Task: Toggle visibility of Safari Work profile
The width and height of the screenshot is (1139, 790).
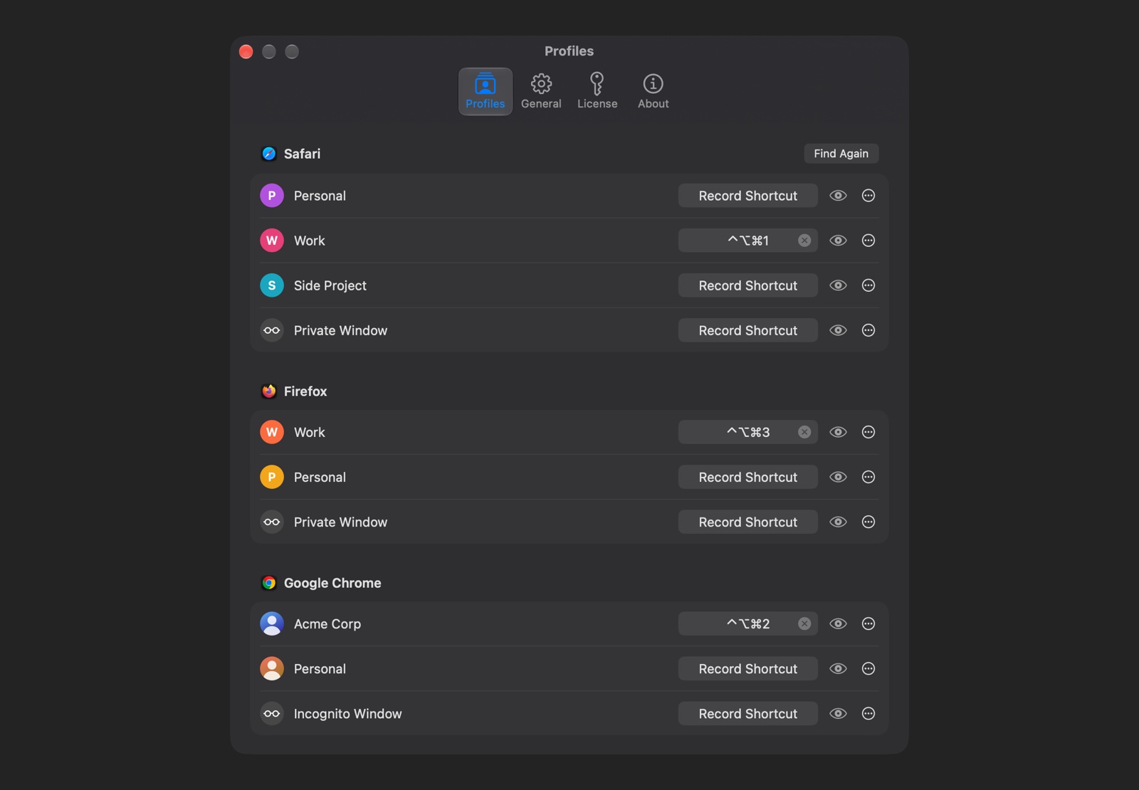Action: pyautogui.click(x=838, y=241)
